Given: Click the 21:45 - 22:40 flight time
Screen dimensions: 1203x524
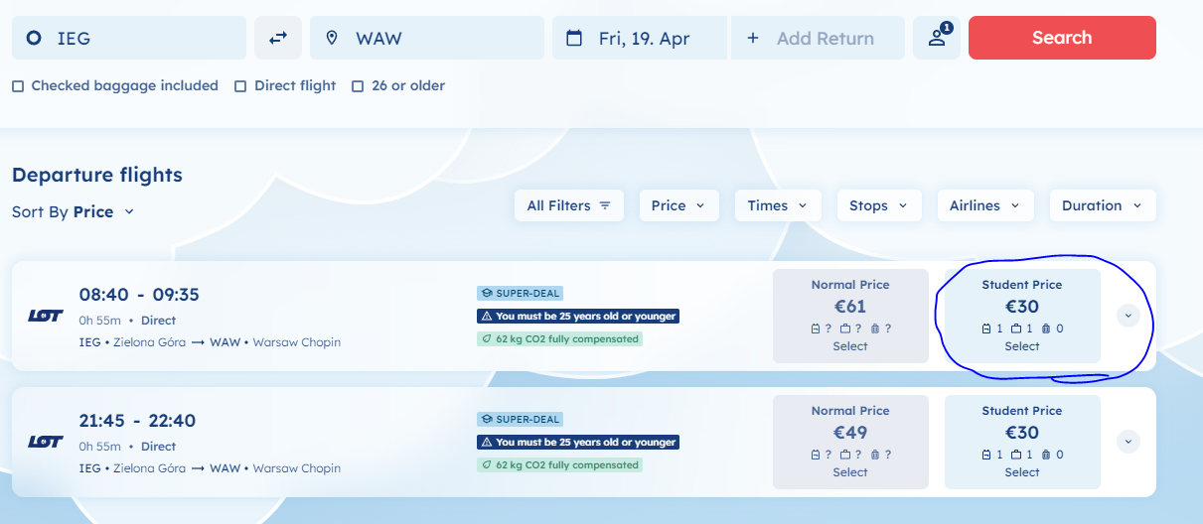Looking at the screenshot, I should (x=139, y=421).
